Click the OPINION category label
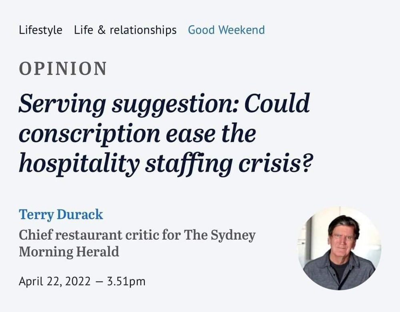400x312 pixels. click(x=63, y=69)
